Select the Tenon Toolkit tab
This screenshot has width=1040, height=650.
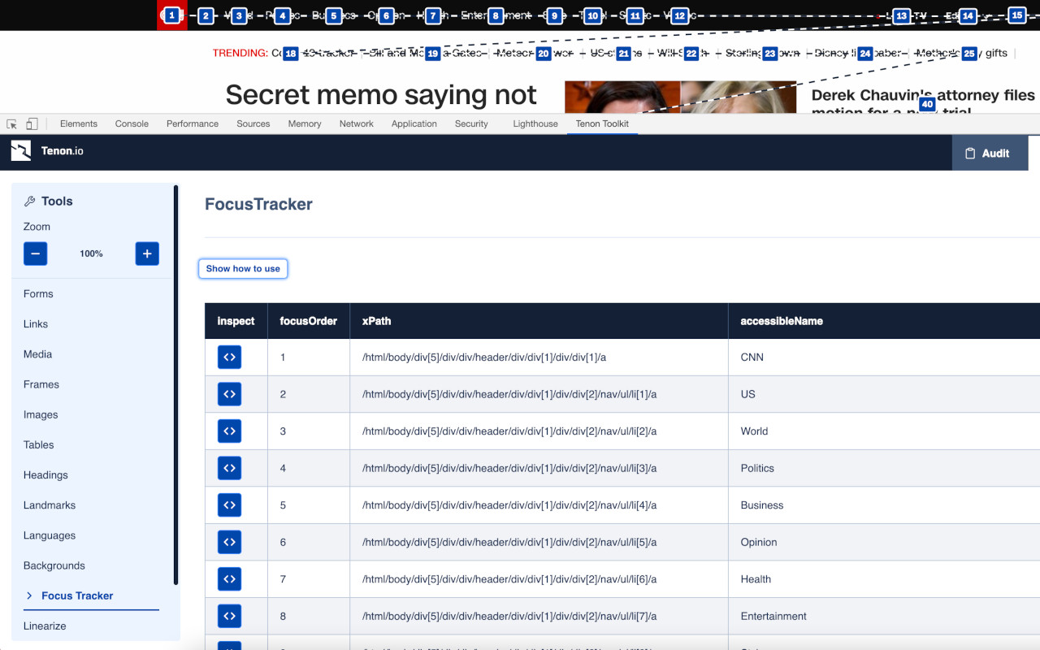pos(602,123)
